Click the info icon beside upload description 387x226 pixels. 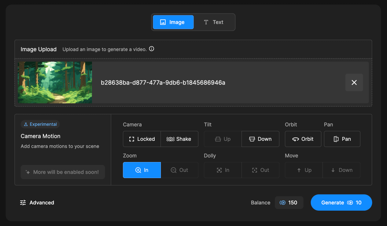(x=151, y=49)
